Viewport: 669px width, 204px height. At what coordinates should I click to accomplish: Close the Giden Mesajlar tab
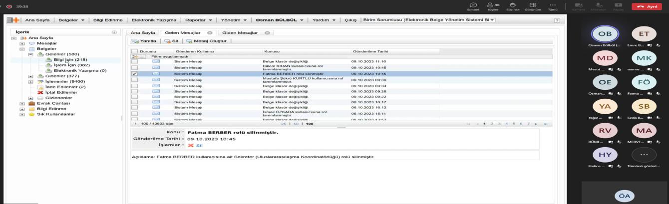tap(267, 32)
